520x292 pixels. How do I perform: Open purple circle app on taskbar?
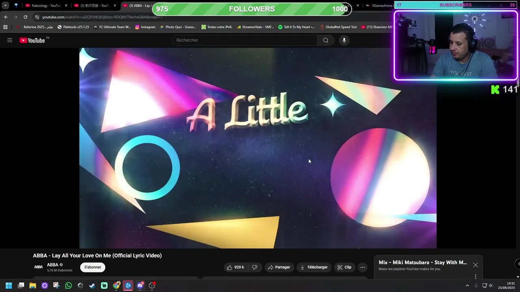pyautogui.click(x=45, y=286)
